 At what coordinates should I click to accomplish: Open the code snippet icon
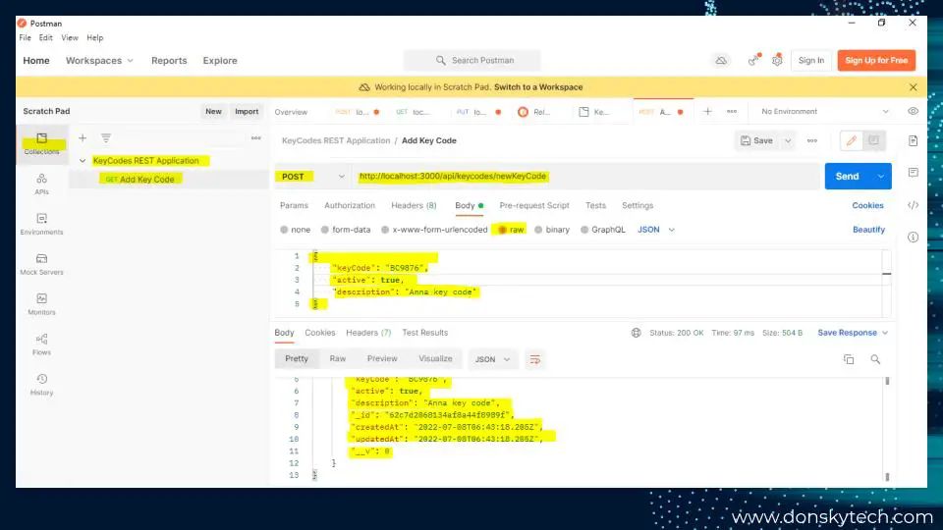[x=913, y=205]
